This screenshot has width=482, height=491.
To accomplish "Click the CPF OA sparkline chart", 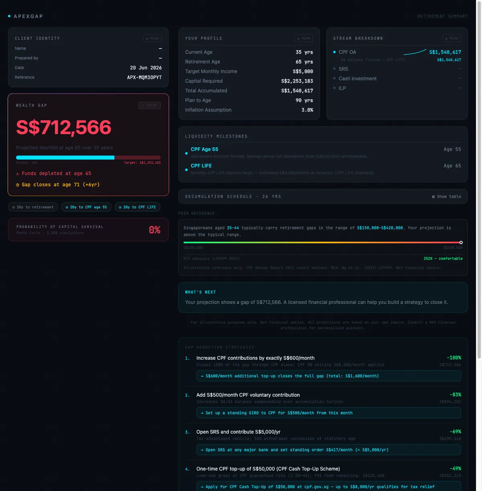I will 415,52.
